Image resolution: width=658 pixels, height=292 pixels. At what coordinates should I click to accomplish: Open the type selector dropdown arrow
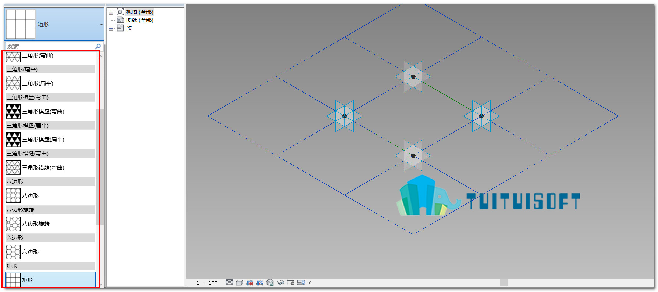(101, 25)
